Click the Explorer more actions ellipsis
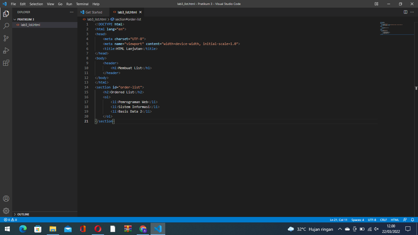 [x=72, y=12]
